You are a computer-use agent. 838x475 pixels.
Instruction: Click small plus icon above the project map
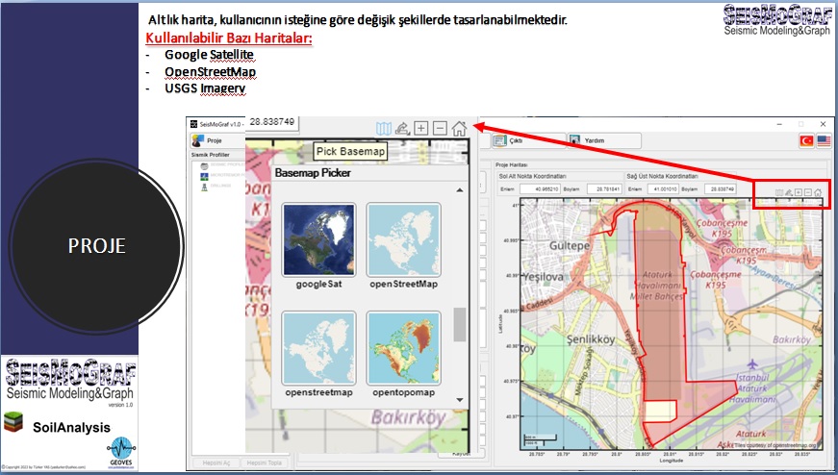(x=799, y=193)
